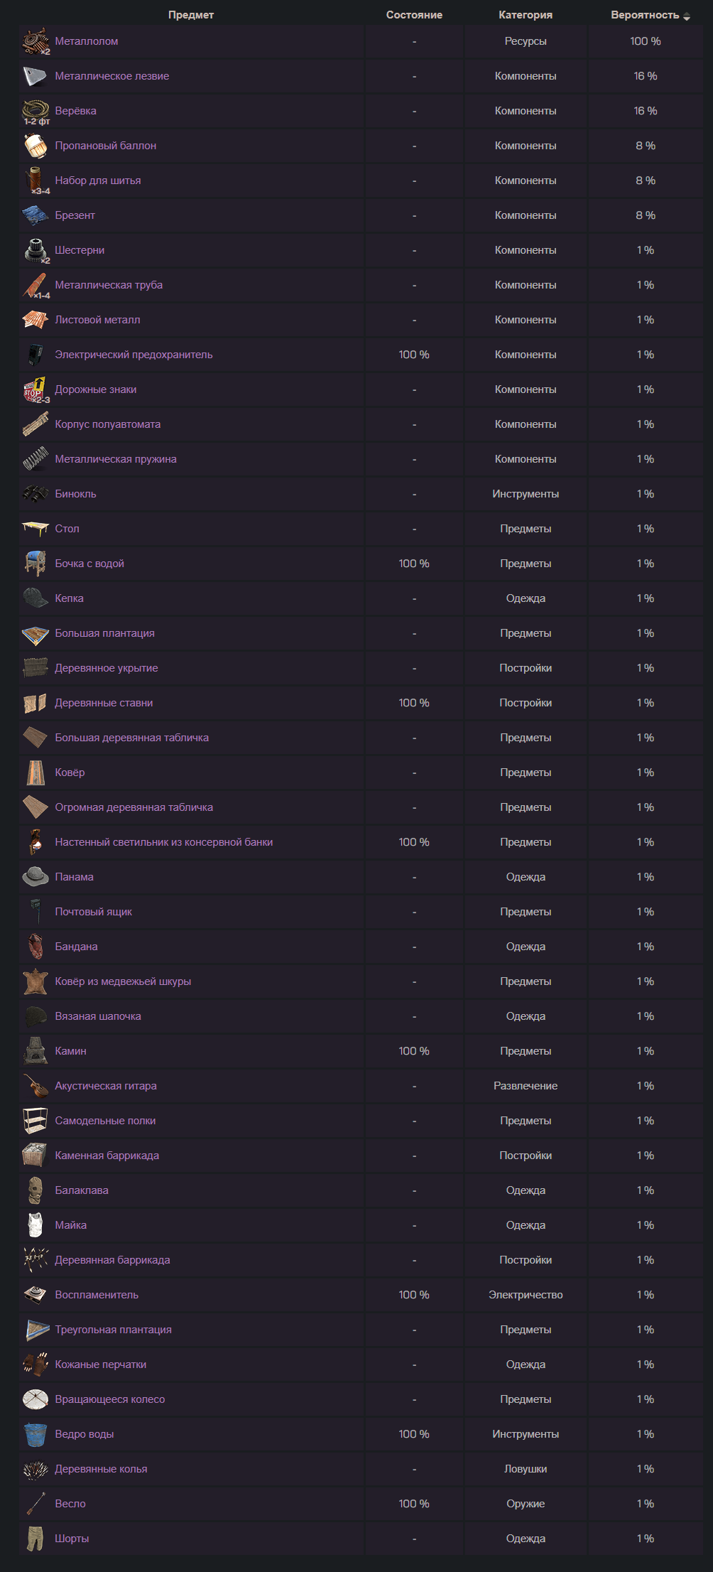This screenshot has height=1572, width=713.
Task: Click the Пропановый баллон propane tank icon
Action: coord(36,146)
